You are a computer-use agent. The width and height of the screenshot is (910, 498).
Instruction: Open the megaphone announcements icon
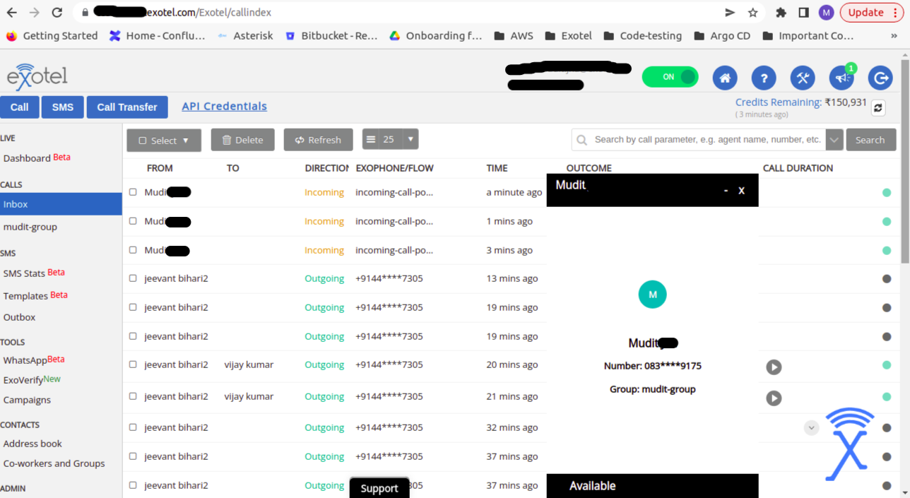click(841, 78)
